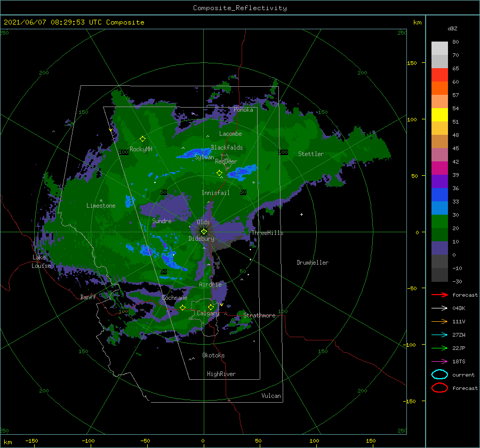Click the asterisk marker above Limestone
Image resolution: width=480 pixels, height=448 pixels.
pos(101,201)
